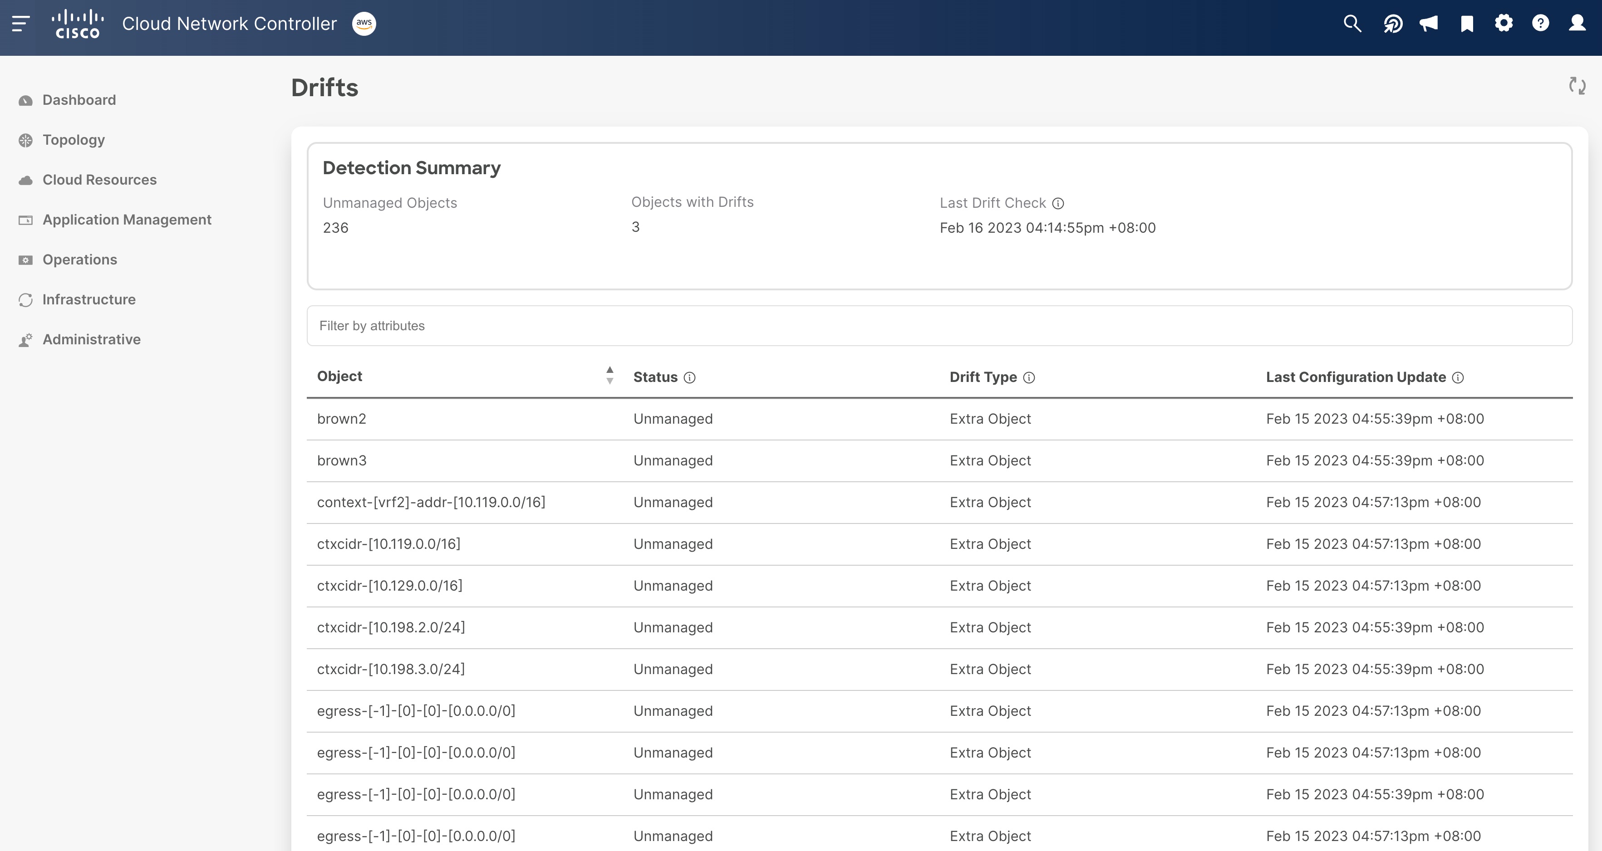This screenshot has height=851, width=1602.
Task: Open the help question mark icon
Action: (x=1540, y=24)
